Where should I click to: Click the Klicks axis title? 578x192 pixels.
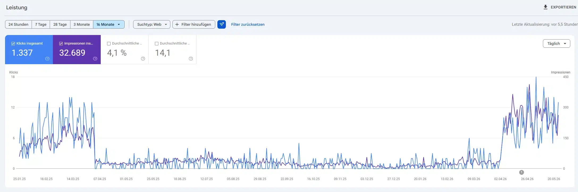[14, 72]
